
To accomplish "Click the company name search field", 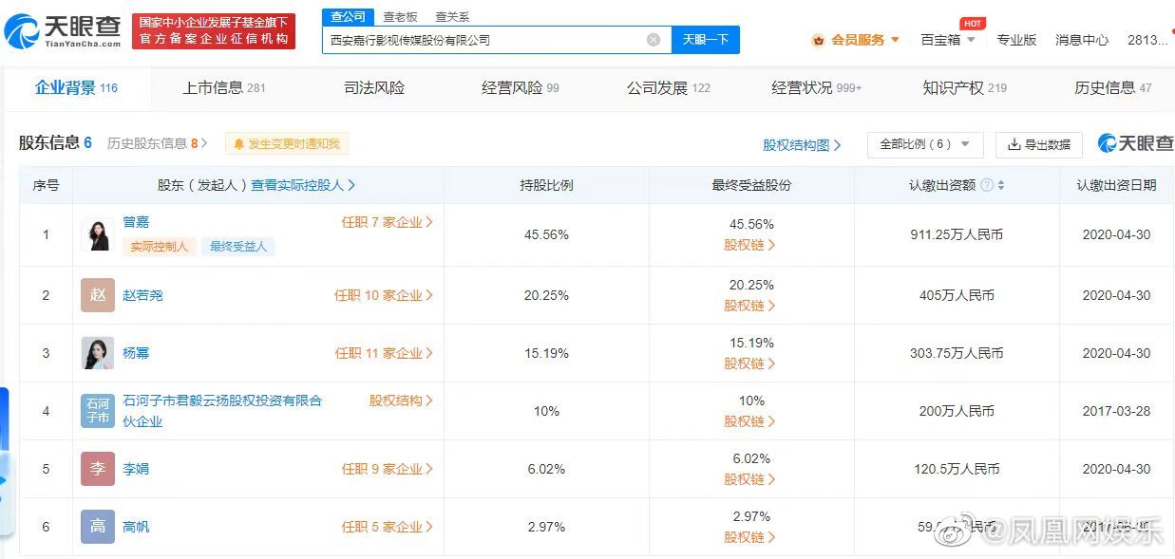I will click(x=484, y=40).
